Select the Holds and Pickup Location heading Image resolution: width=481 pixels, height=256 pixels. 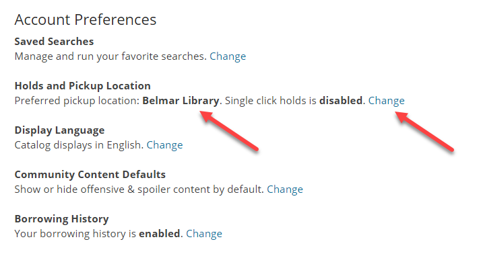(82, 86)
